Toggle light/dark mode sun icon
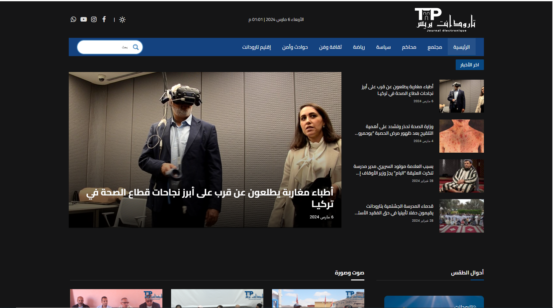The width and height of the screenshot is (553, 308). click(122, 20)
